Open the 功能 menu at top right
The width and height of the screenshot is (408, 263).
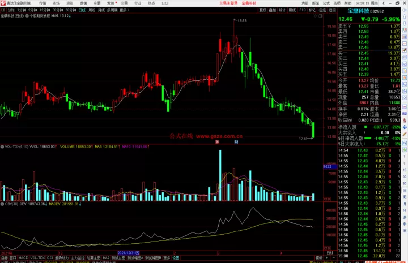[x=305, y=3]
